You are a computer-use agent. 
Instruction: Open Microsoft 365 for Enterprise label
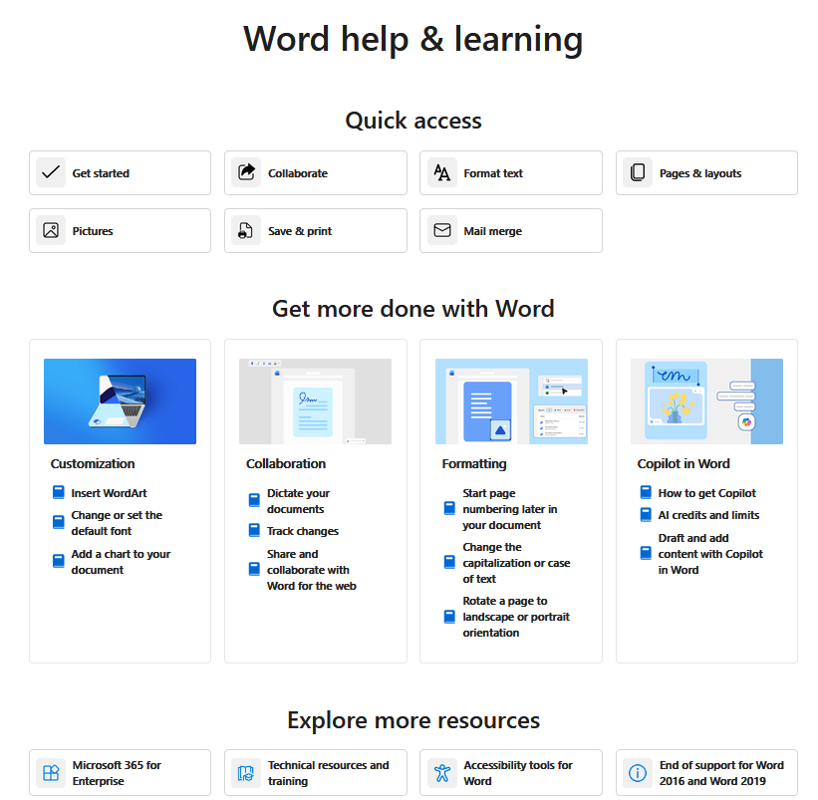point(117,773)
